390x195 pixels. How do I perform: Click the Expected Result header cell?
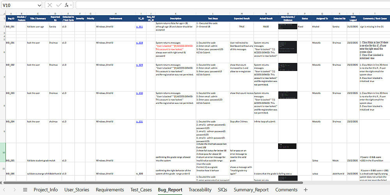click(x=242, y=18)
